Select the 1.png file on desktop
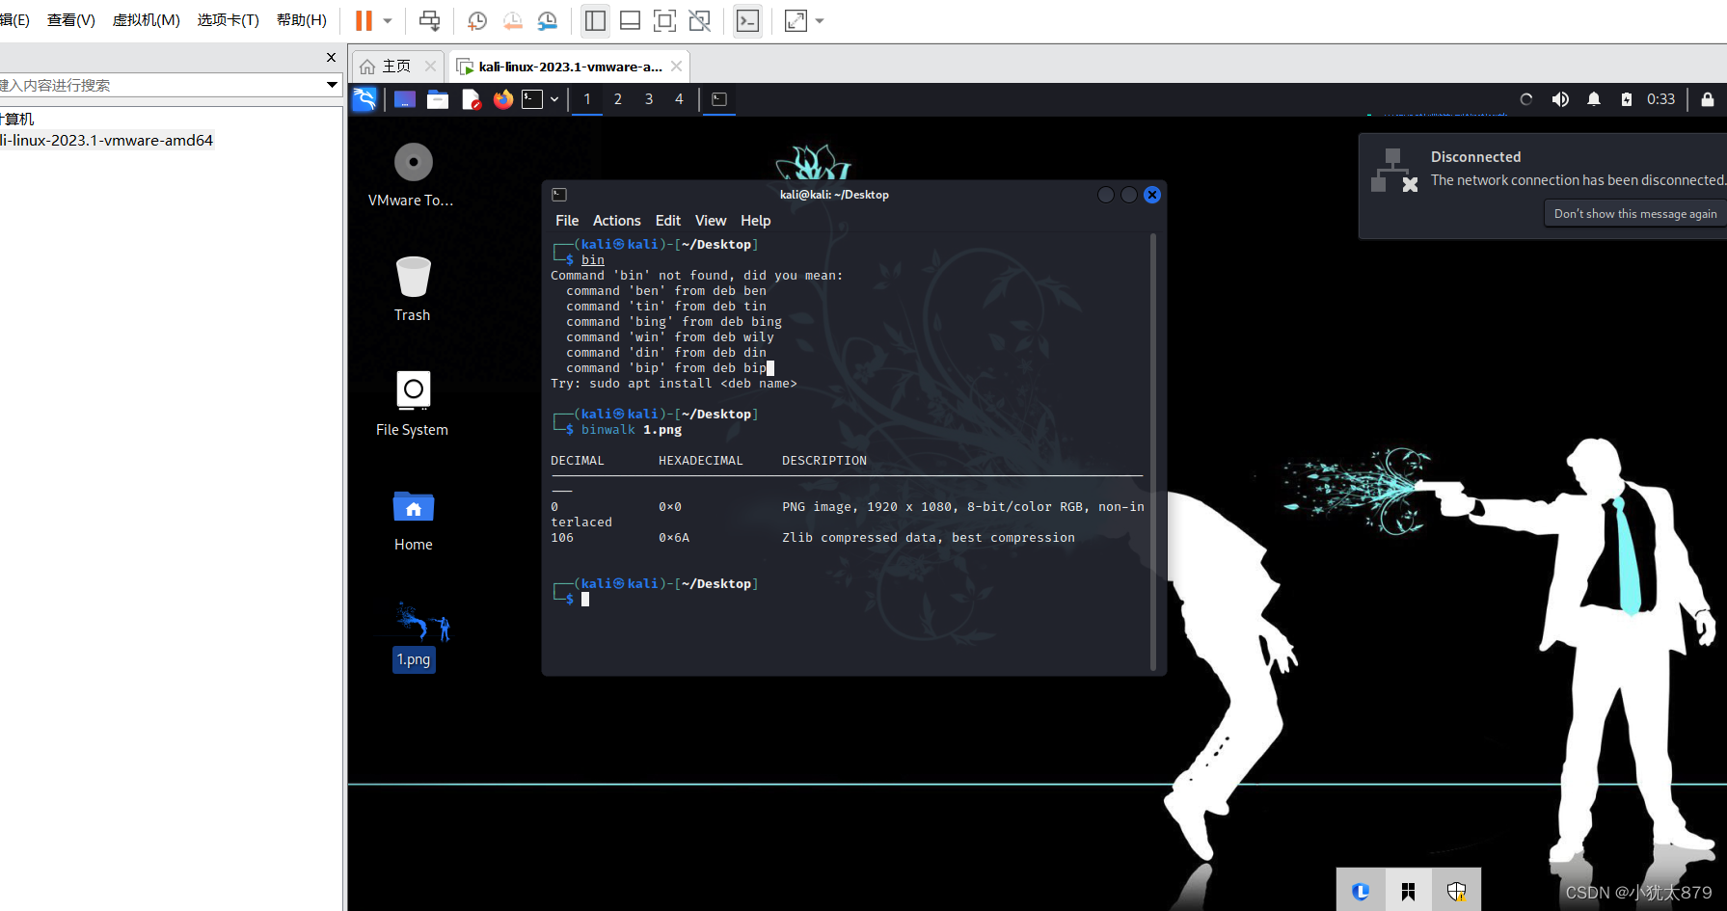Viewport: 1727px width, 911px height. click(x=415, y=636)
